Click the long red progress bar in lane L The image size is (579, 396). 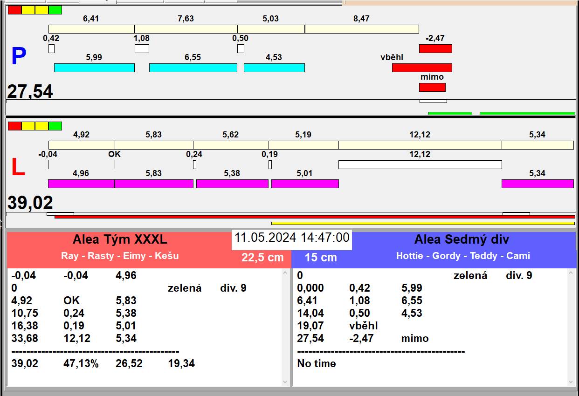(x=315, y=217)
